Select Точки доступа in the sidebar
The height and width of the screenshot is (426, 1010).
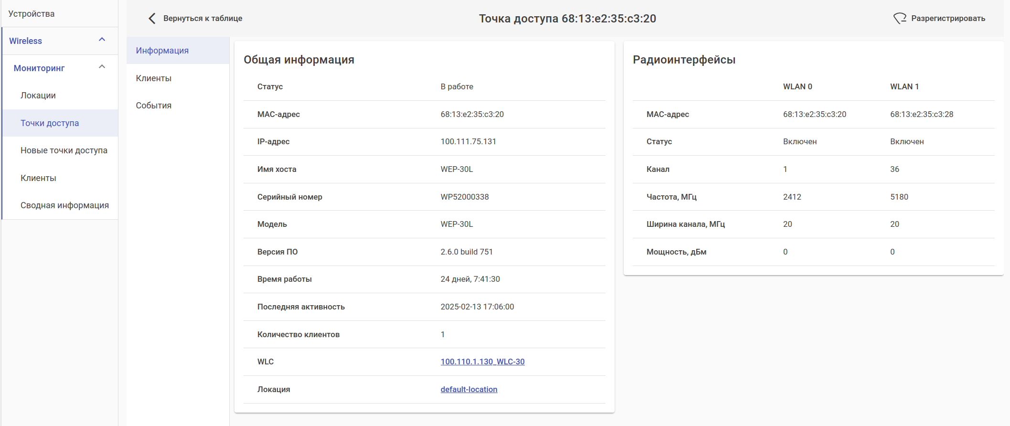pyautogui.click(x=50, y=123)
